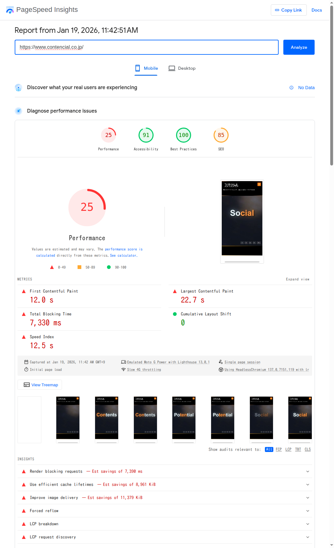
Task: Click the Copy Link button
Action: (x=288, y=10)
